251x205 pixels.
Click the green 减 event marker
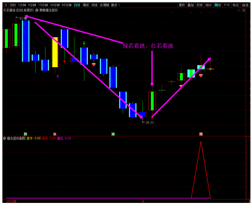point(113,134)
